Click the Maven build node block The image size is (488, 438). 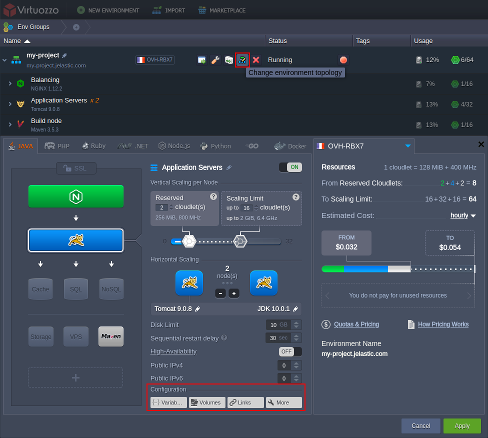pyautogui.click(x=111, y=336)
